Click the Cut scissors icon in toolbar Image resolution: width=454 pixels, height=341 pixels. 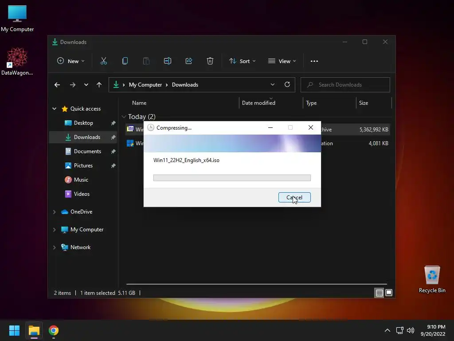[x=104, y=61]
